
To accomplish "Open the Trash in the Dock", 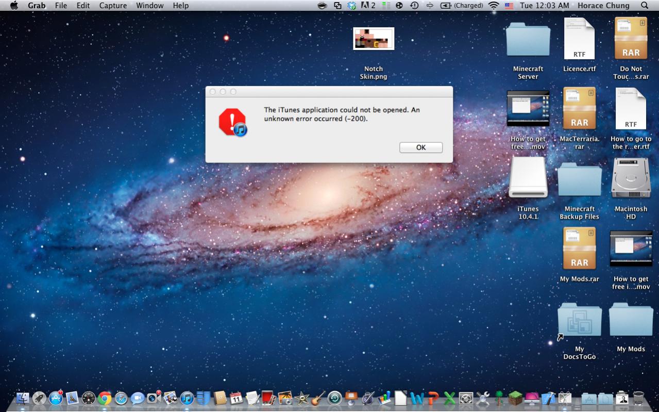I will pos(638,398).
